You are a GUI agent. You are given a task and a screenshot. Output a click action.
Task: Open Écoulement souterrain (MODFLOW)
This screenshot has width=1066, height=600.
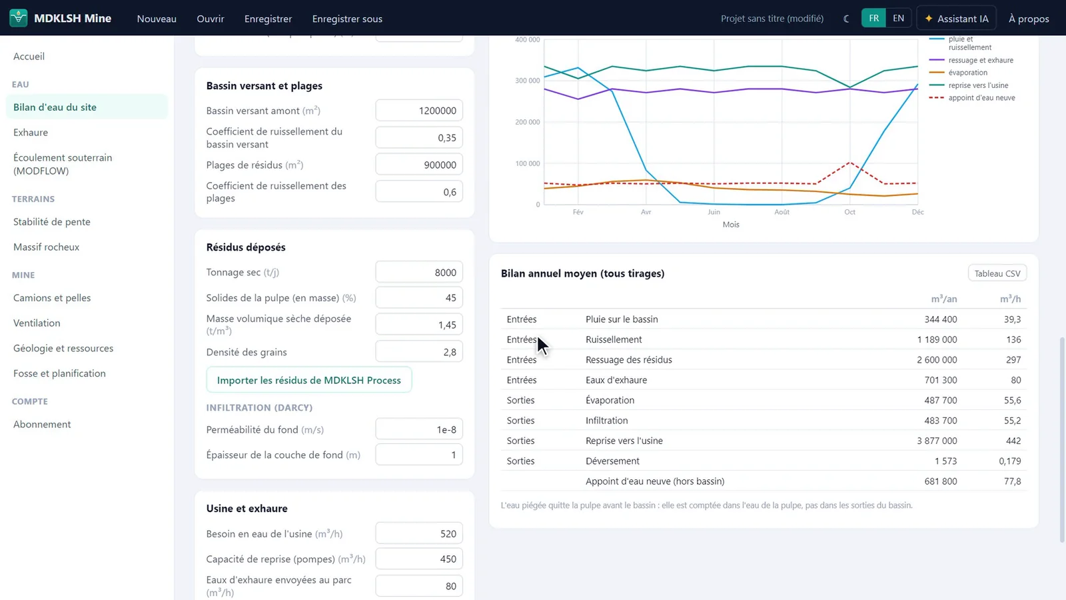click(87, 164)
